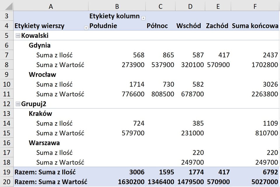Collapse the Grupuj2 group
280x187 pixels.
(18, 104)
